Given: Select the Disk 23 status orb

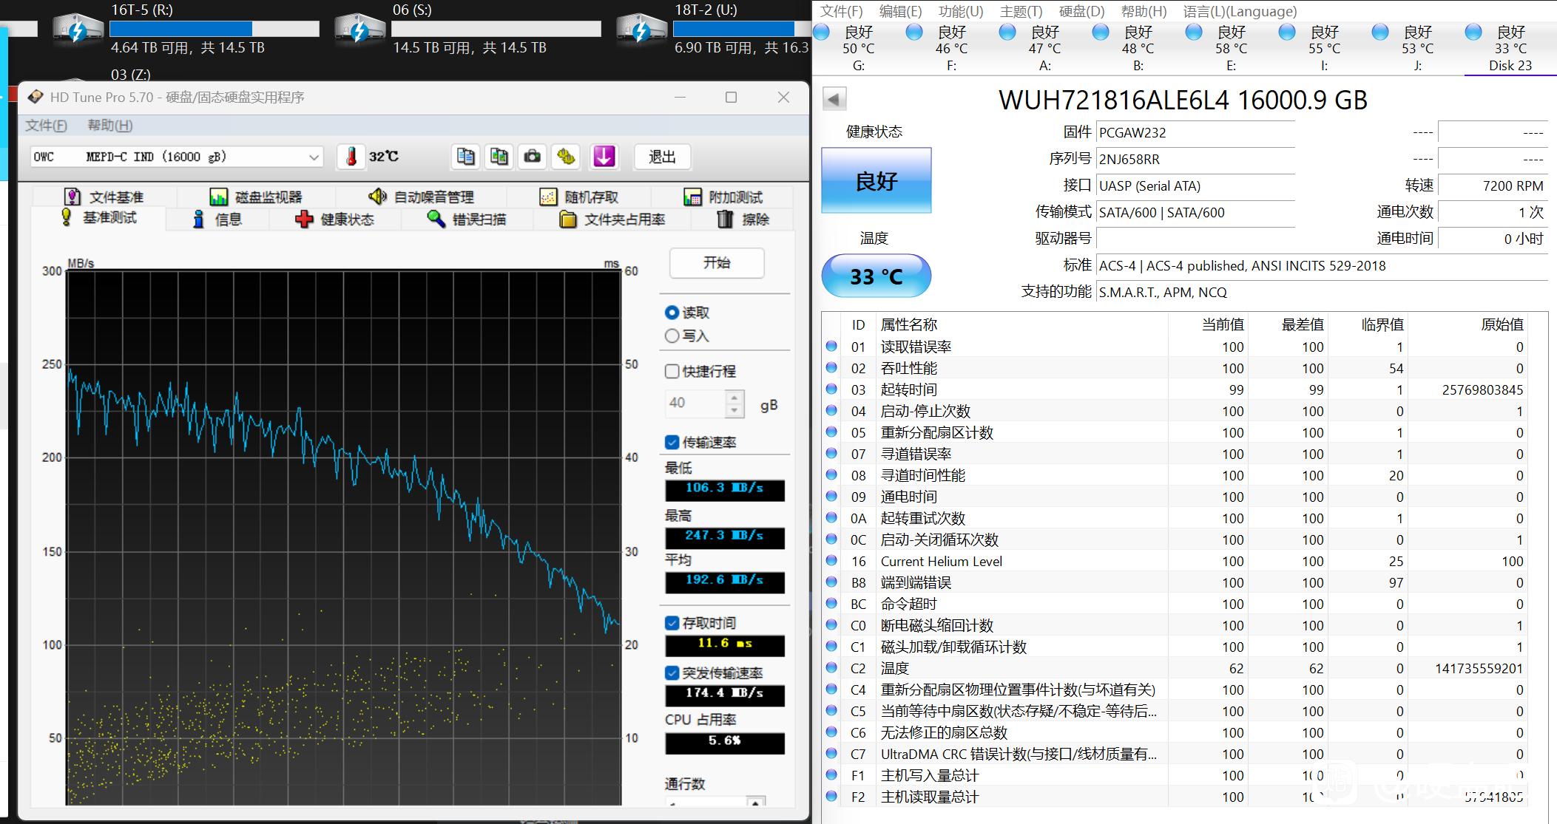Looking at the screenshot, I should (1473, 32).
